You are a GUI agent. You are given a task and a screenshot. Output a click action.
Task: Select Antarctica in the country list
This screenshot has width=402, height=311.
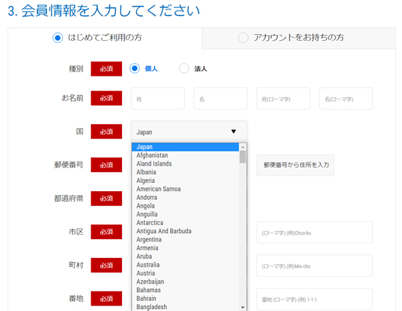[x=185, y=223]
